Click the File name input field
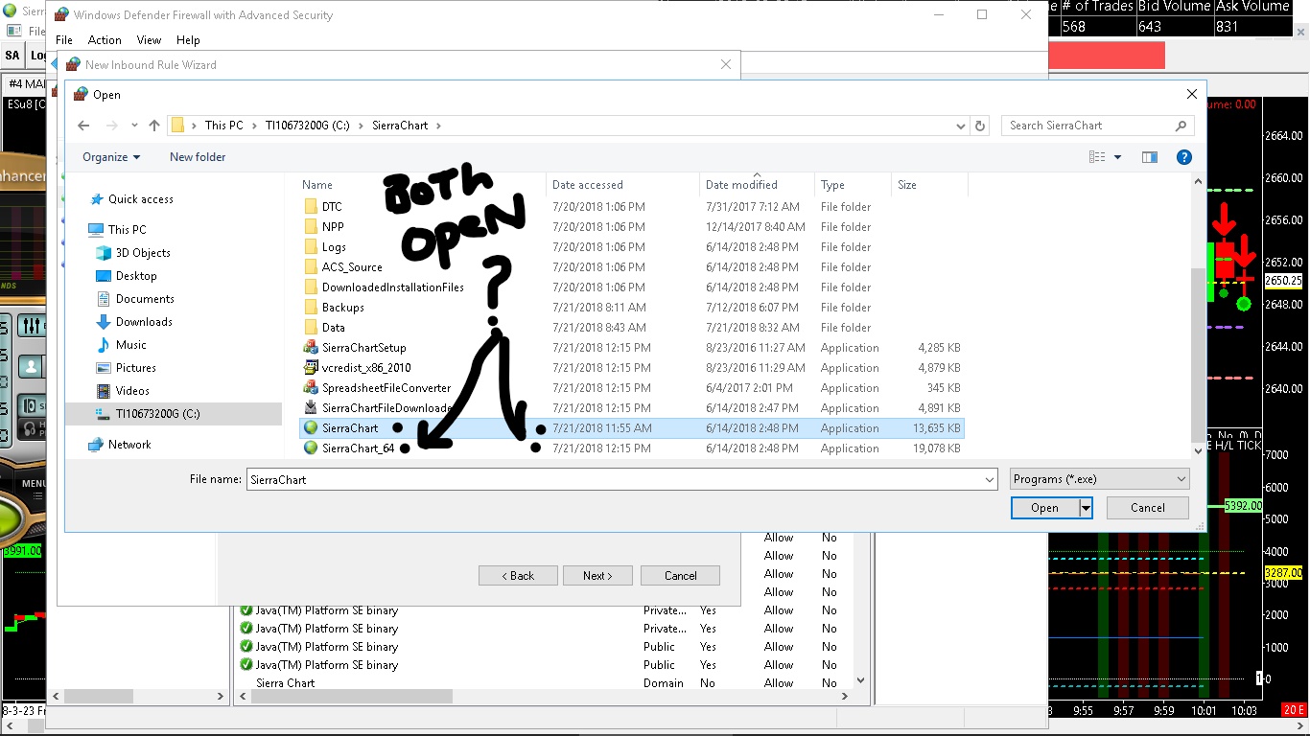The width and height of the screenshot is (1310, 736). (x=614, y=479)
